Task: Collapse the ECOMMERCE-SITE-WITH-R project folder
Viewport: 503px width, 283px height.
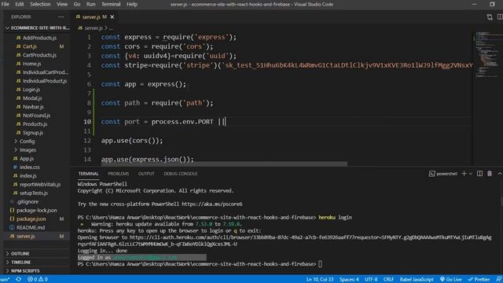Action: click(x=38, y=28)
